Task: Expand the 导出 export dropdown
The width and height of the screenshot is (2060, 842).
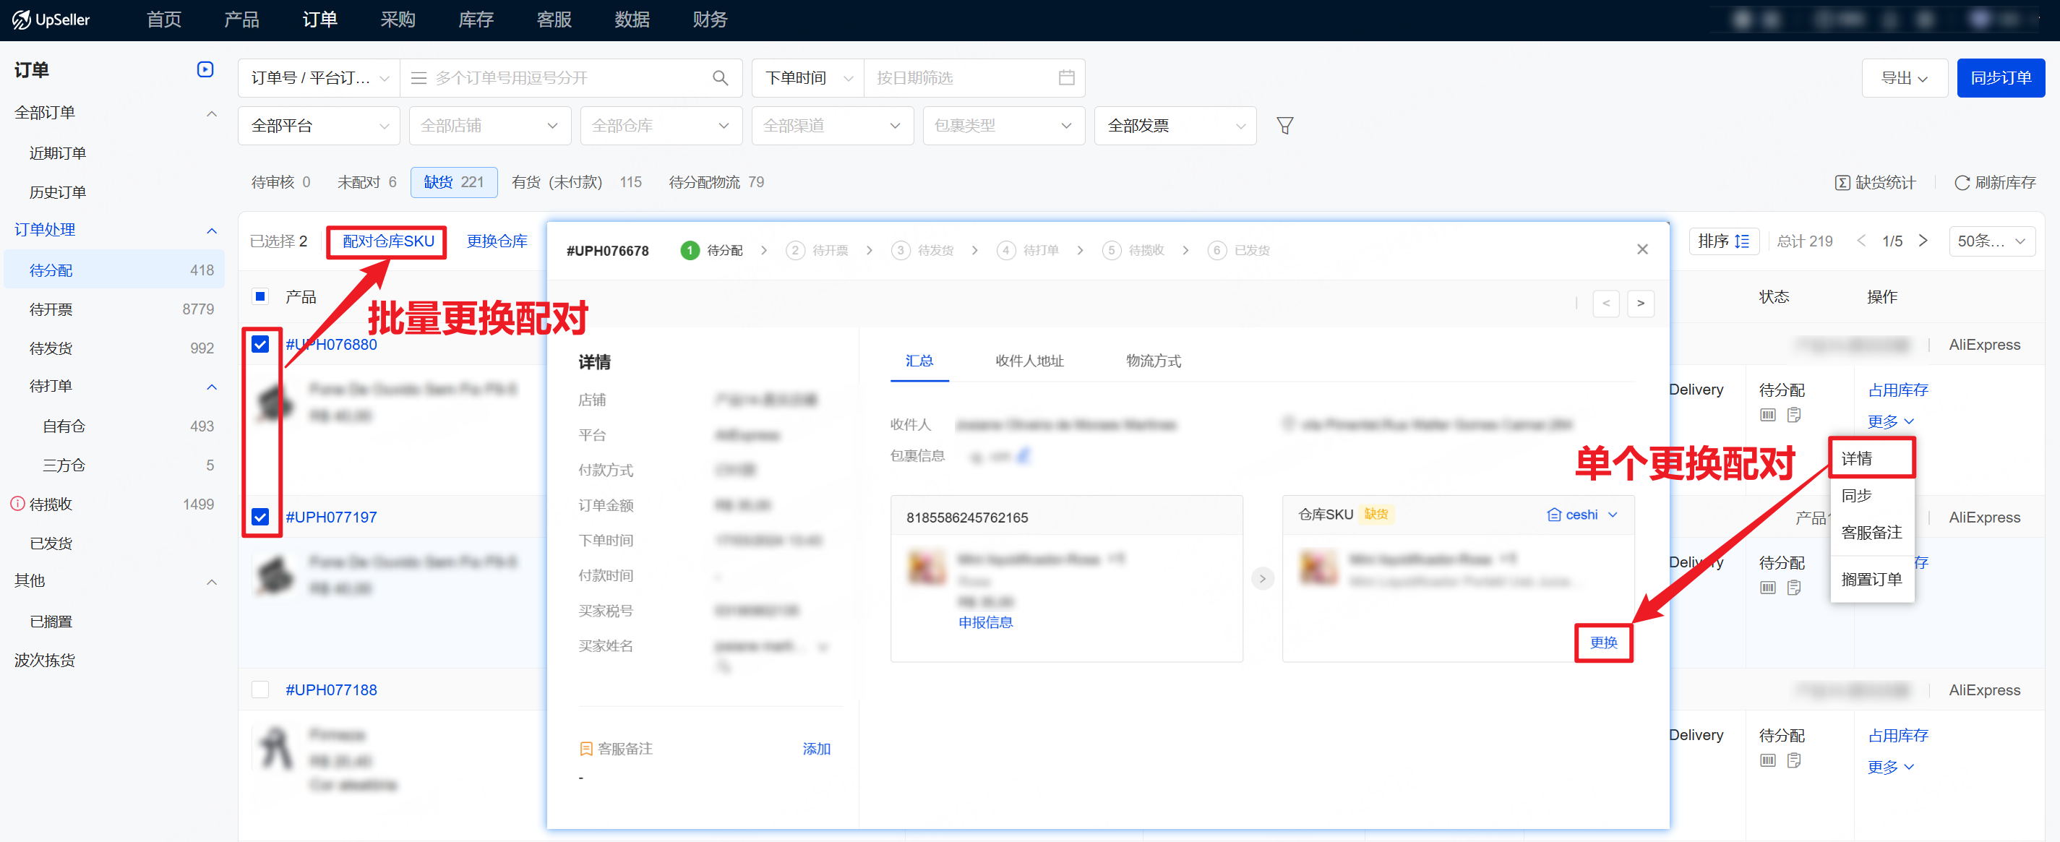Action: pos(1903,77)
